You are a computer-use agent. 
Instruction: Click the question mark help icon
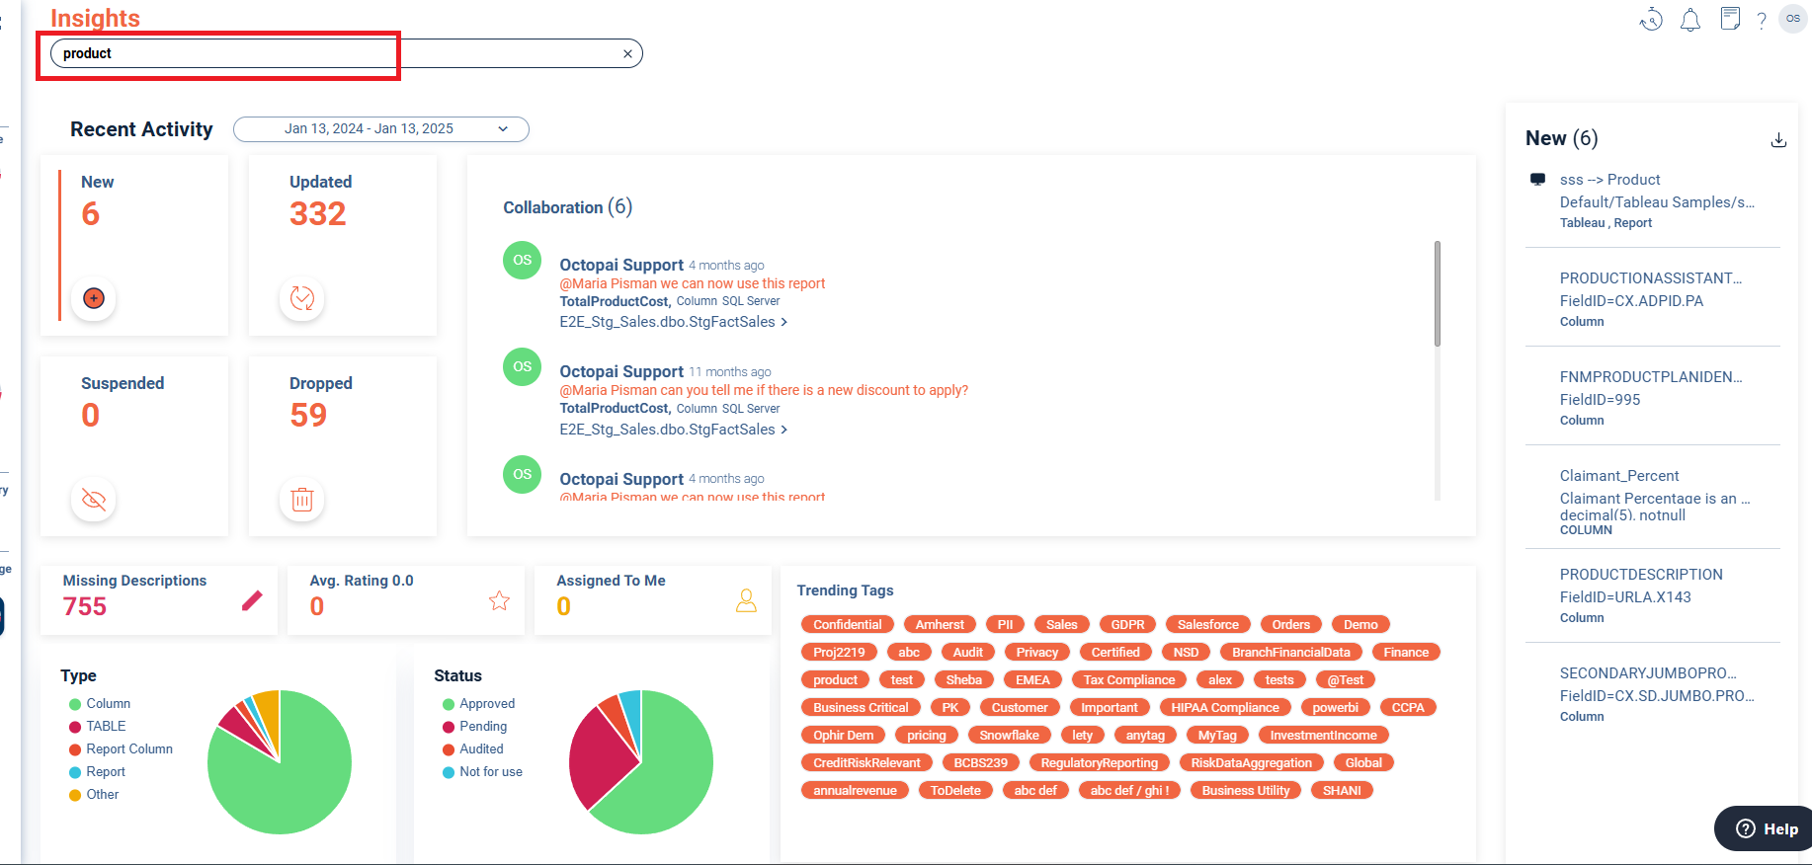pyautogui.click(x=1762, y=21)
